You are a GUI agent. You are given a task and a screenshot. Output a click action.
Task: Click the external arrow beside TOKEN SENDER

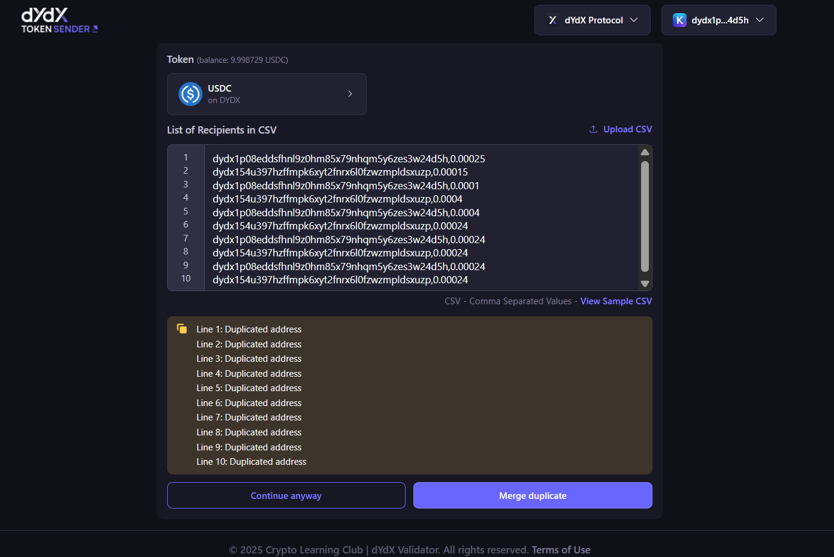click(95, 29)
